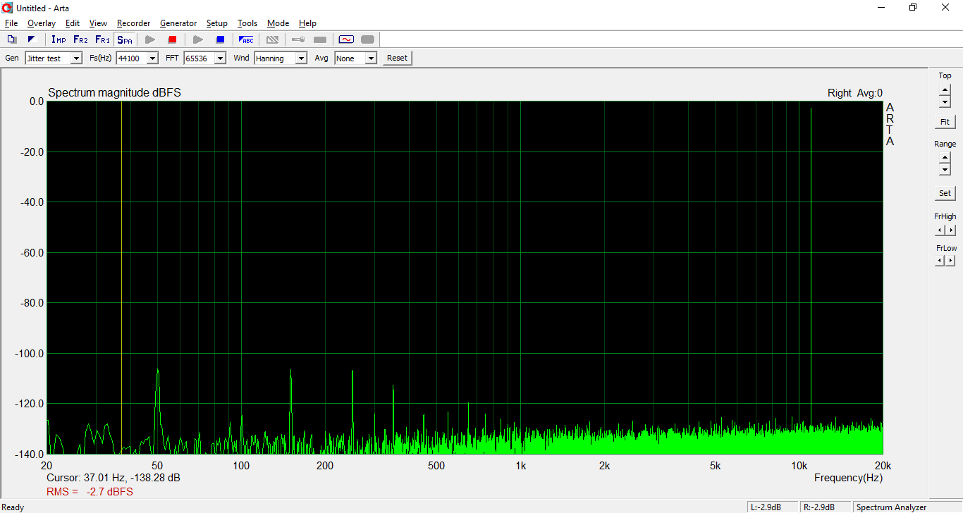Click 'Spectrum Analyzer' status bar text
Image resolution: width=963 pixels, height=513 pixels.
(891, 507)
